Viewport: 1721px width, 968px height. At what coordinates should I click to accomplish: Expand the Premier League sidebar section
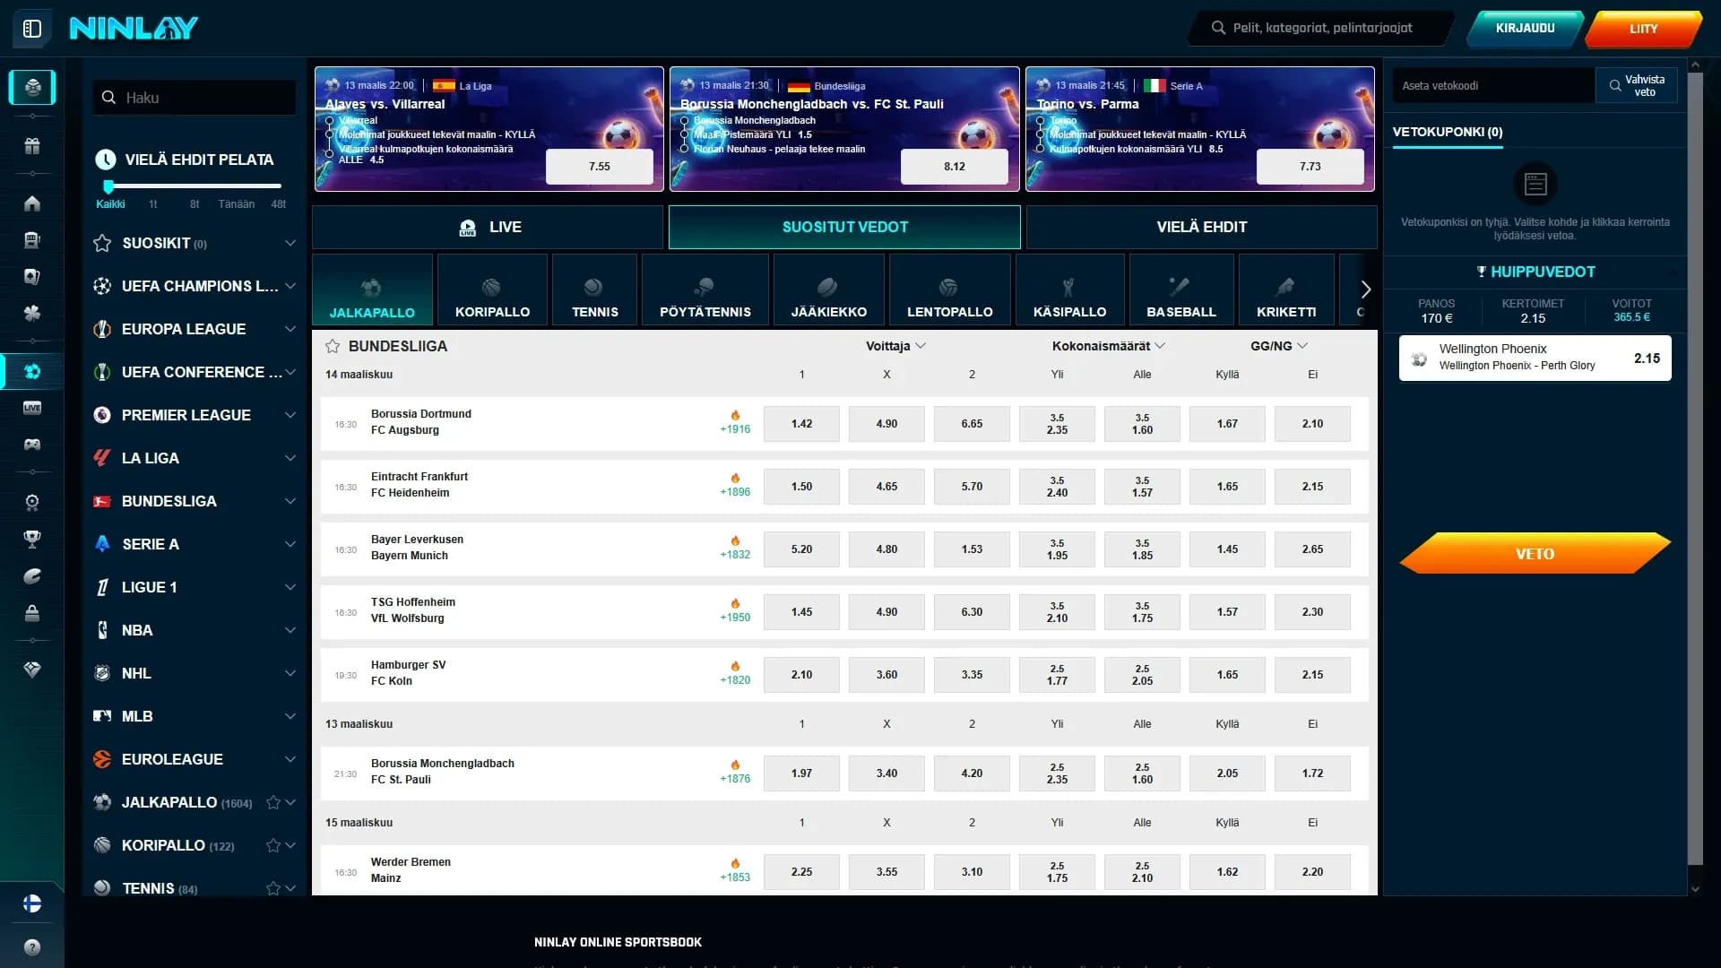click(290, 415)
